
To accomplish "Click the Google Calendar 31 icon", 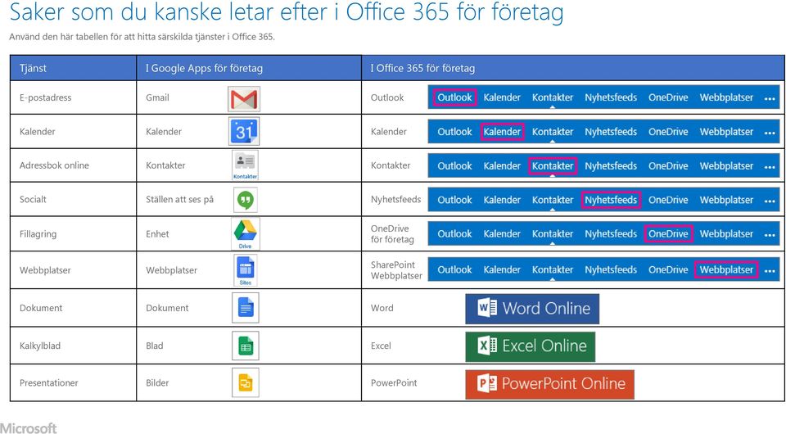I will (244, 131).
